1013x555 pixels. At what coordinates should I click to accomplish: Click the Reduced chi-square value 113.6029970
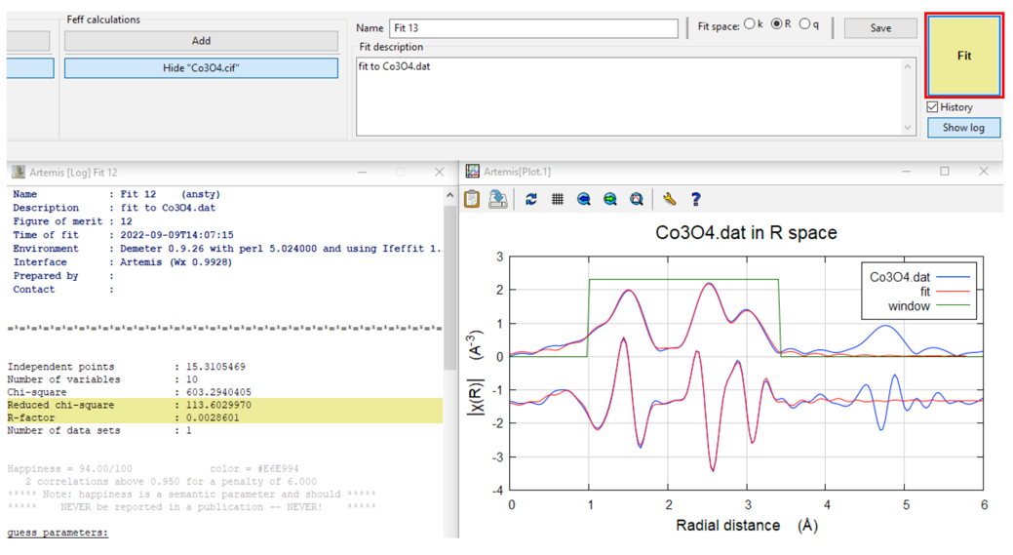[218, 405]
